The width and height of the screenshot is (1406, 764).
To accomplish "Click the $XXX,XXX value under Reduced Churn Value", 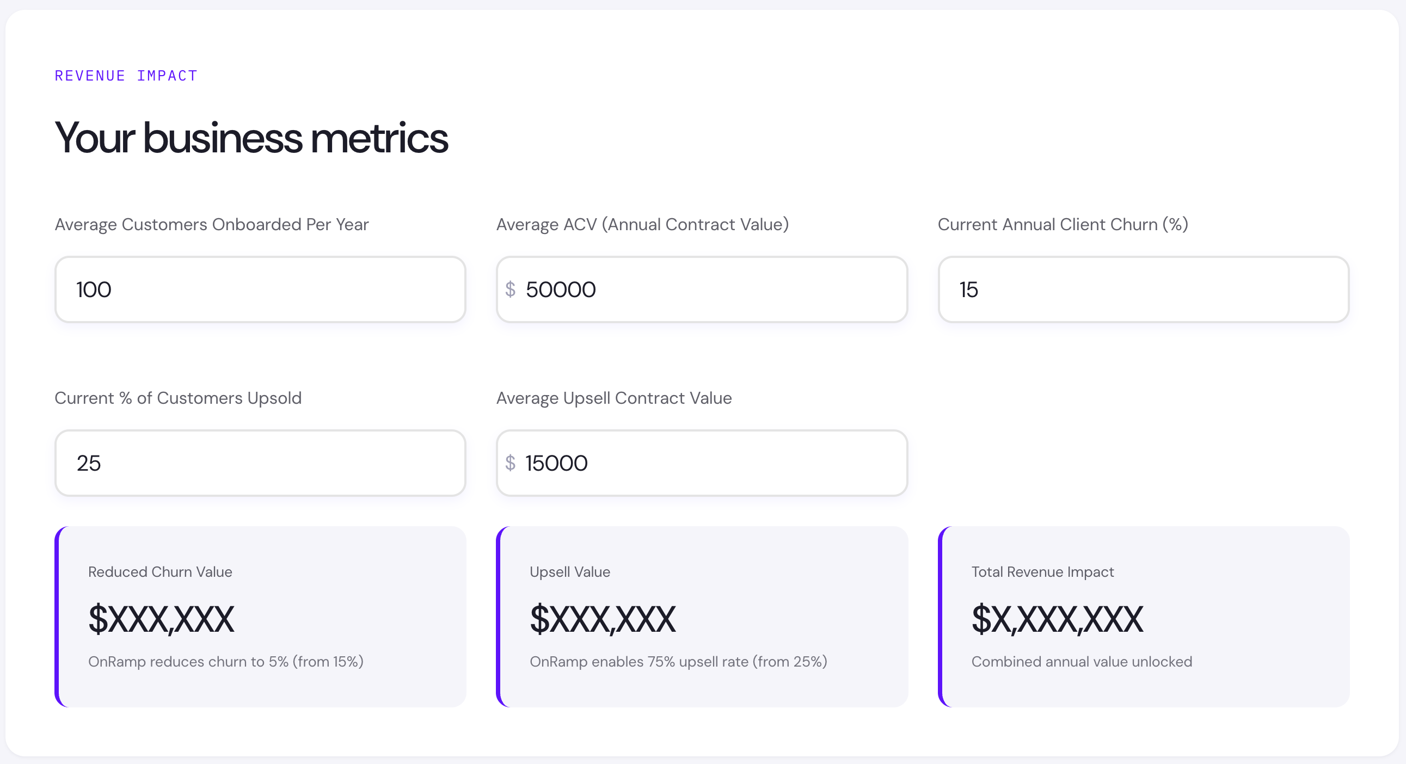I will click(x=161, y=619).
